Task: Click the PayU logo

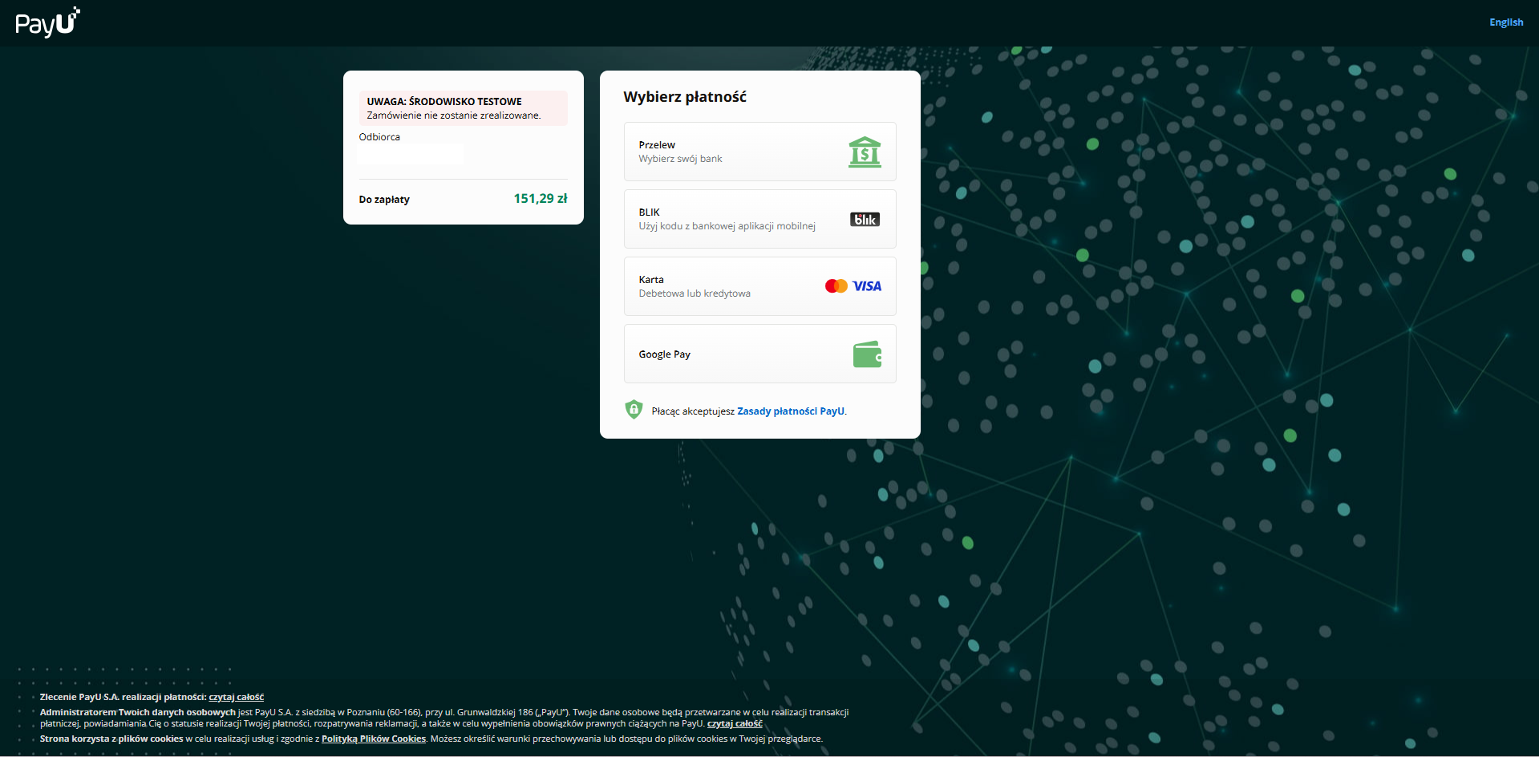Action: tap(47, 22)
